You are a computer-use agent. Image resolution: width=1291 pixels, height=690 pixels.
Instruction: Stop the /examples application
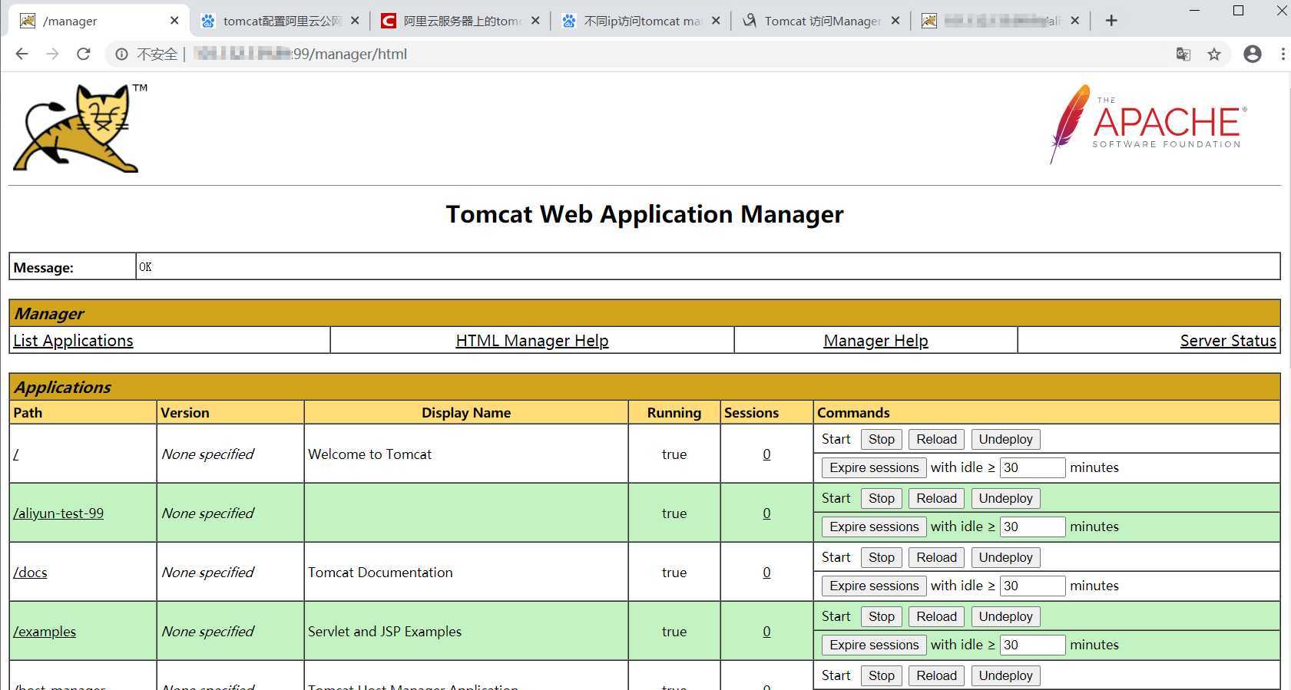[881, 616]
